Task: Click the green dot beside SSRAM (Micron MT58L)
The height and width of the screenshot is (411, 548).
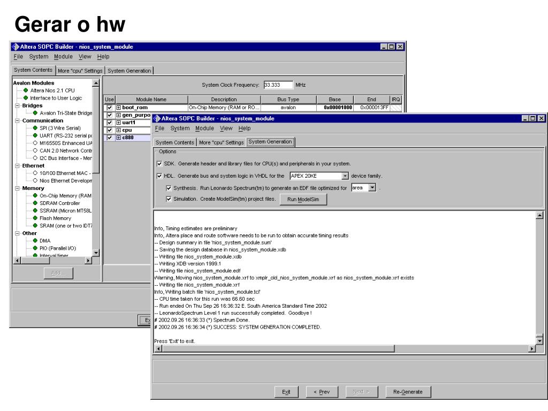Action: pyautogui.click(x=35, y=210)
